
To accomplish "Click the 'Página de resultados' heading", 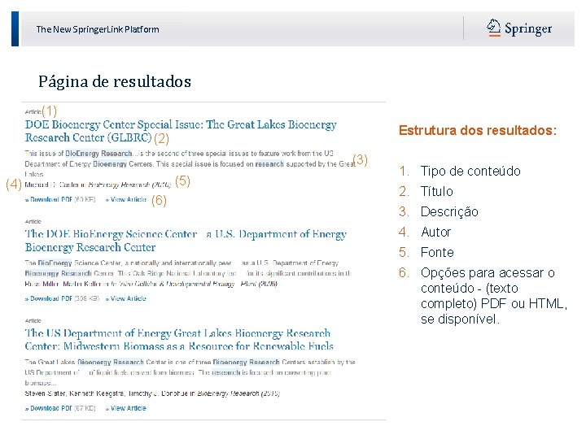I will click(x=115, y=82).
